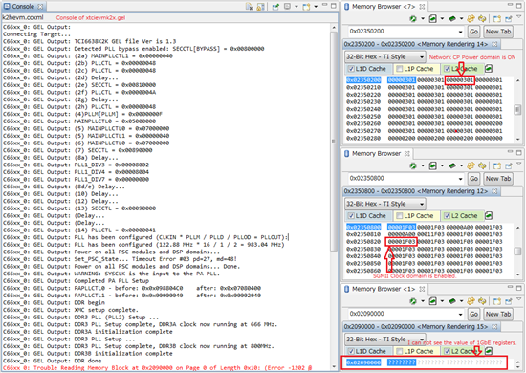Select memory address cell 0x02350800

coord(363,227)
